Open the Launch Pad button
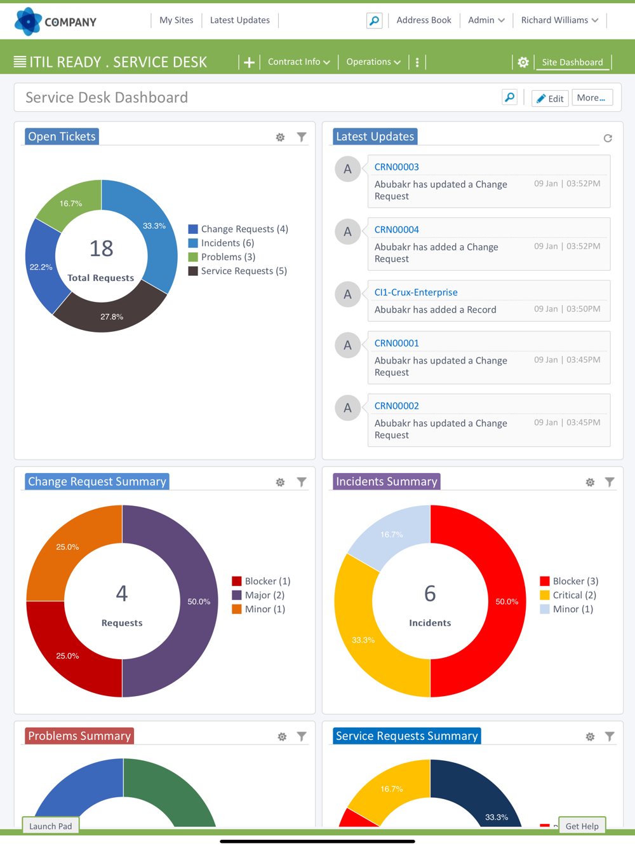 point(51,826)
